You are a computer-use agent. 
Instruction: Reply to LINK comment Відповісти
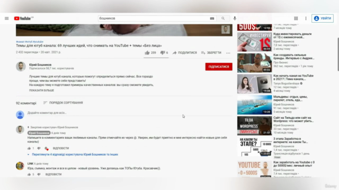tap(53, 174)
